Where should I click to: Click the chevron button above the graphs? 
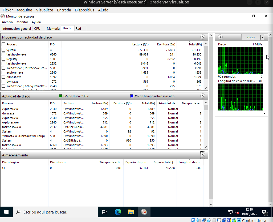220,37
